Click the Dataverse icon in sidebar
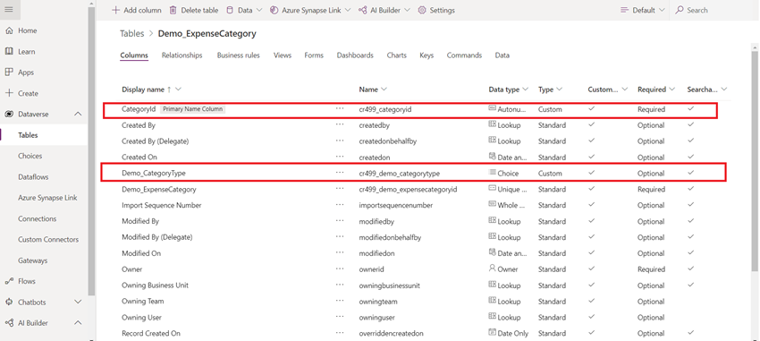This screenshot has height=341, width=760. [x=9, y=114]
